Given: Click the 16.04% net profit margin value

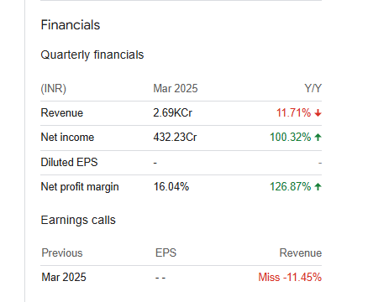Looking at the screenshot, I should point(171,186).
